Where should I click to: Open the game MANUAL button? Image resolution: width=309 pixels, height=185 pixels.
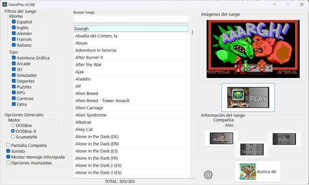pyautogui.click(x=221, y=138)
